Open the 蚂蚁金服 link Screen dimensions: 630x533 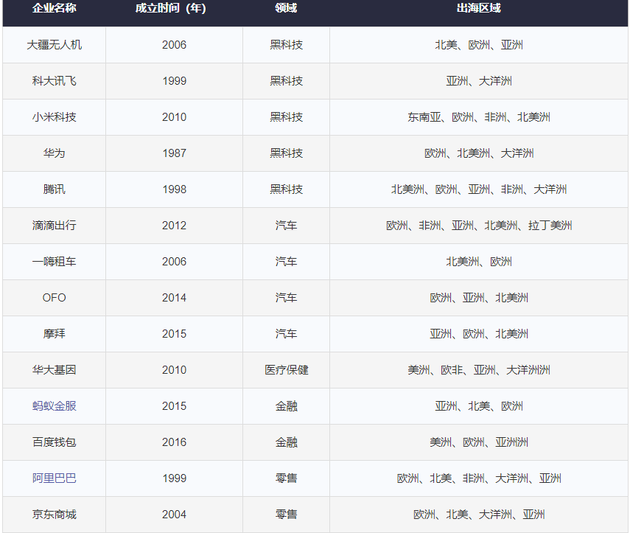55,406
